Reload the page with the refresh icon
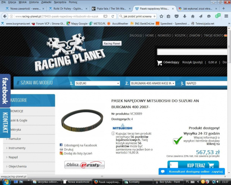This screenshot has height=185, width=231. pos(113,16)
